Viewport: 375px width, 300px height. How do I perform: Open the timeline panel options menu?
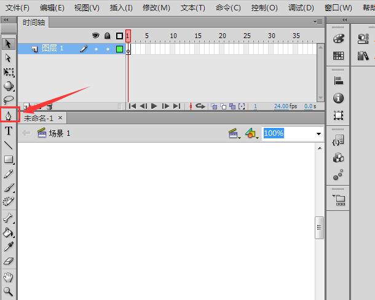318,22
